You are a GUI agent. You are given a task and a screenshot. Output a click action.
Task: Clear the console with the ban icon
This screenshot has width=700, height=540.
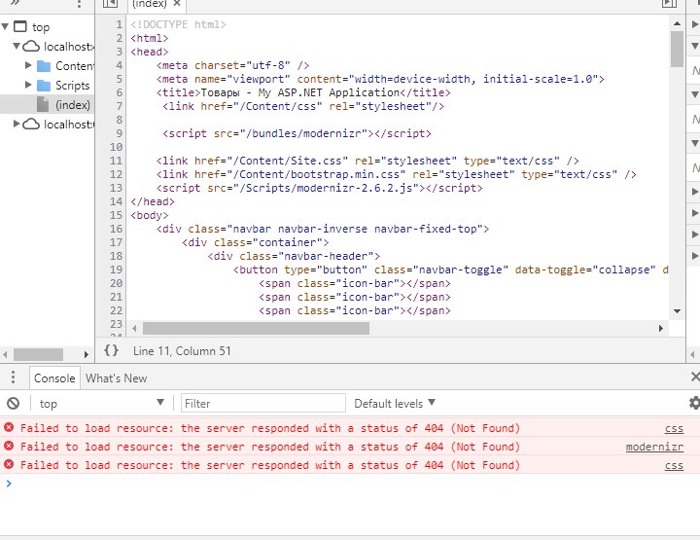tap(13, 404)
